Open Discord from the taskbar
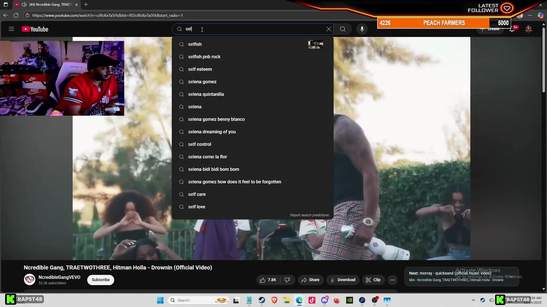 click(324, 300)
